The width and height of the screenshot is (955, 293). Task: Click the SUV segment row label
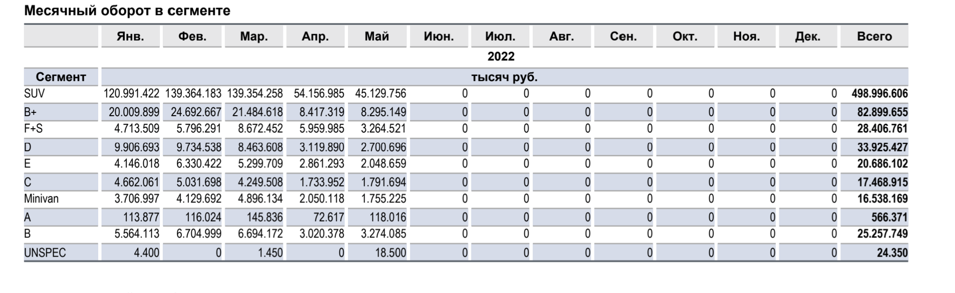click(x=35, y=94)
